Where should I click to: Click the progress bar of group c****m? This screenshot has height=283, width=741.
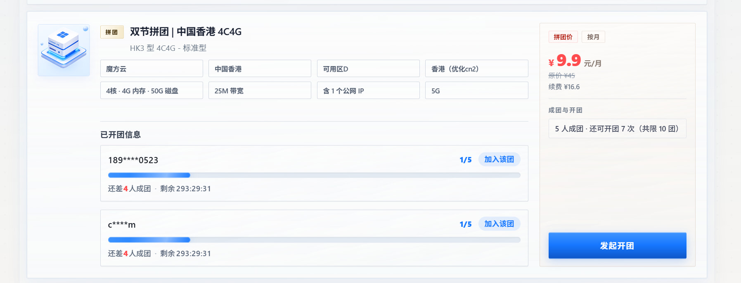314,240
